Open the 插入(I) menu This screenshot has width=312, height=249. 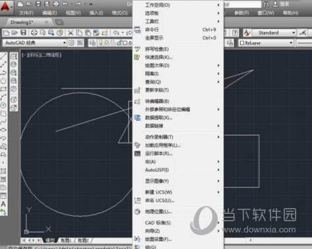click(x=96, y=13)
